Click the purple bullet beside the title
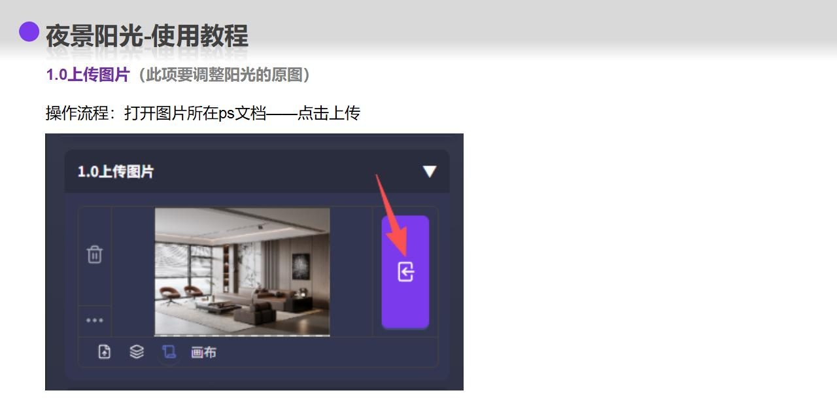Image resolution: width=837 pixels, height=416 pixels. pos(29,31)
